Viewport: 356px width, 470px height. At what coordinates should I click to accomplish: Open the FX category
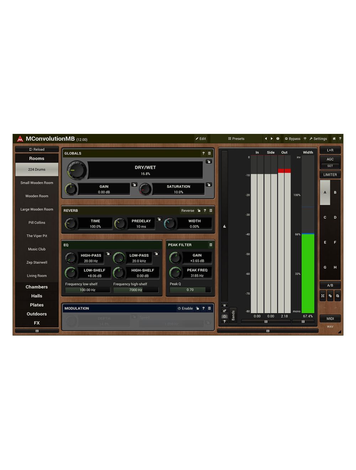pyautogui.click(x=36, y=323)
